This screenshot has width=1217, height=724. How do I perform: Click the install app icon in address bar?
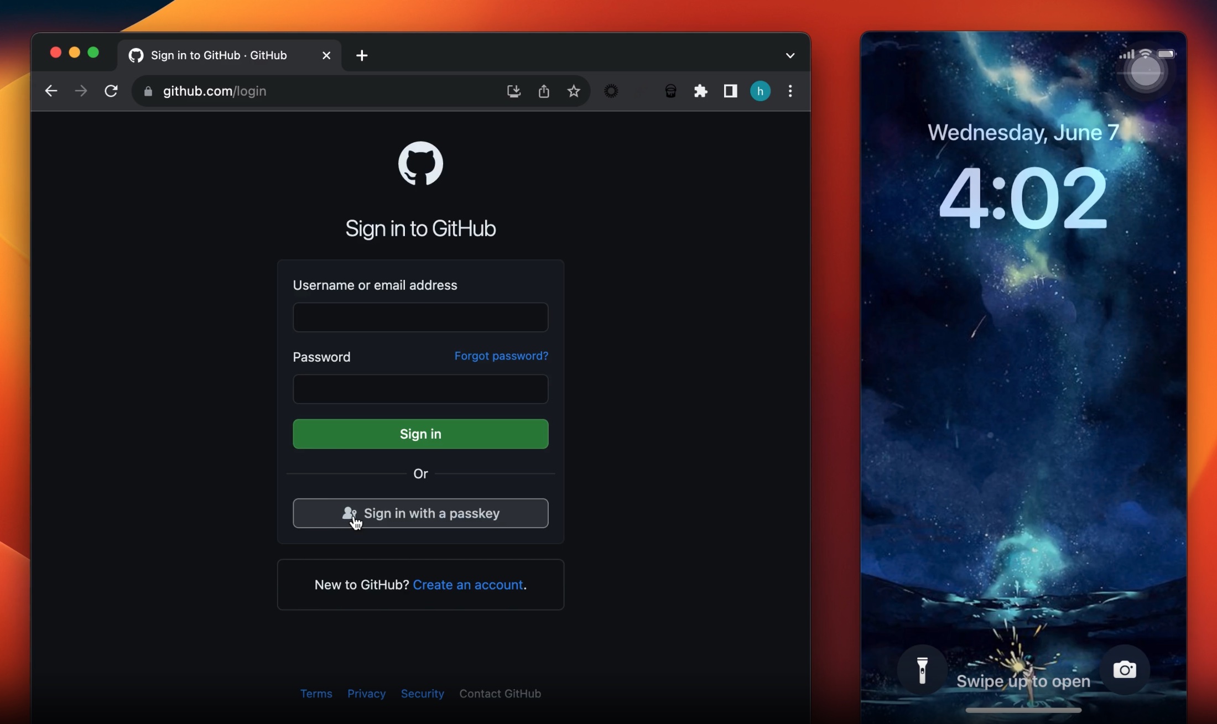[514, 91]
